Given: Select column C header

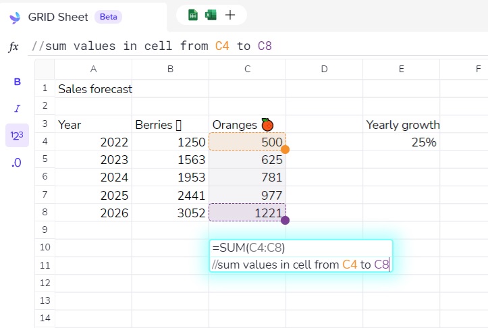Looking at the screenshot, I should tap(248, 69).
